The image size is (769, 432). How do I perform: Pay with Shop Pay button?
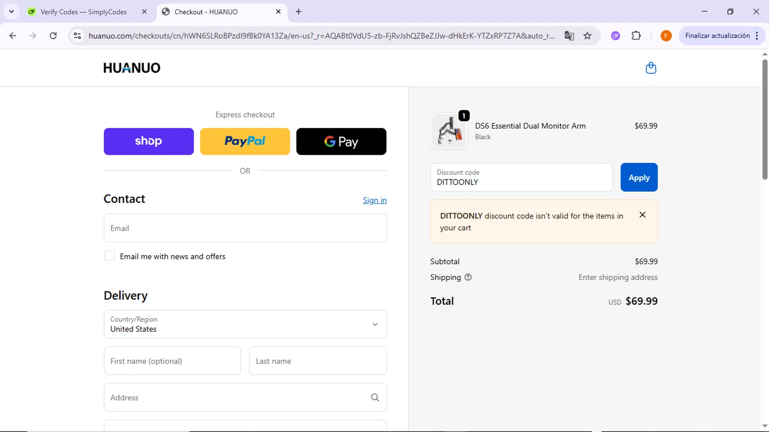[149, 141]
